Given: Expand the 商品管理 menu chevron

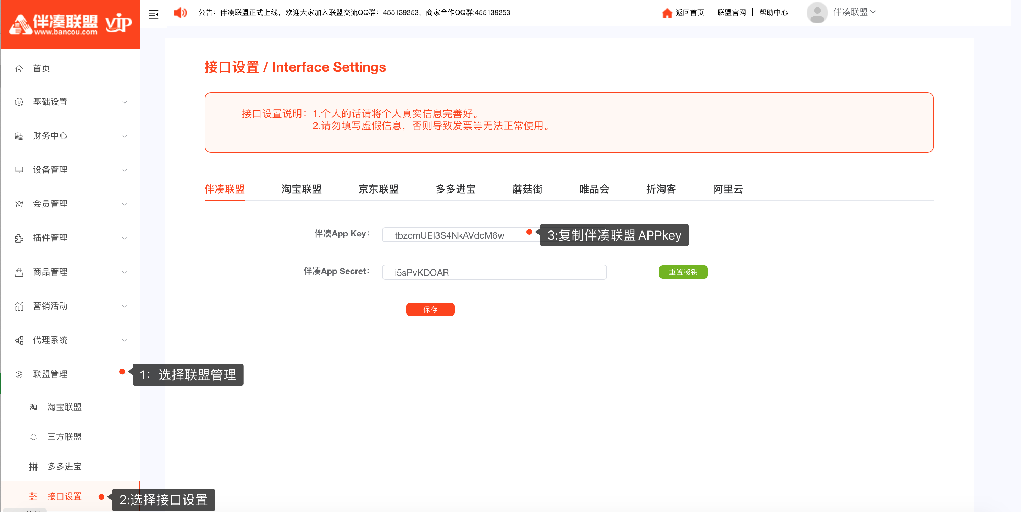Looking at the screenshot, I should (x=125, y=272).
